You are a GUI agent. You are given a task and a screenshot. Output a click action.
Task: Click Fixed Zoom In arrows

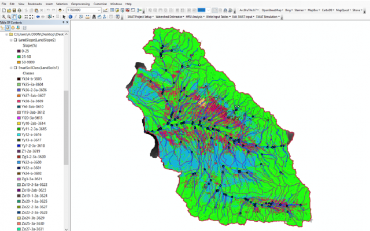[x=26, y=17]
